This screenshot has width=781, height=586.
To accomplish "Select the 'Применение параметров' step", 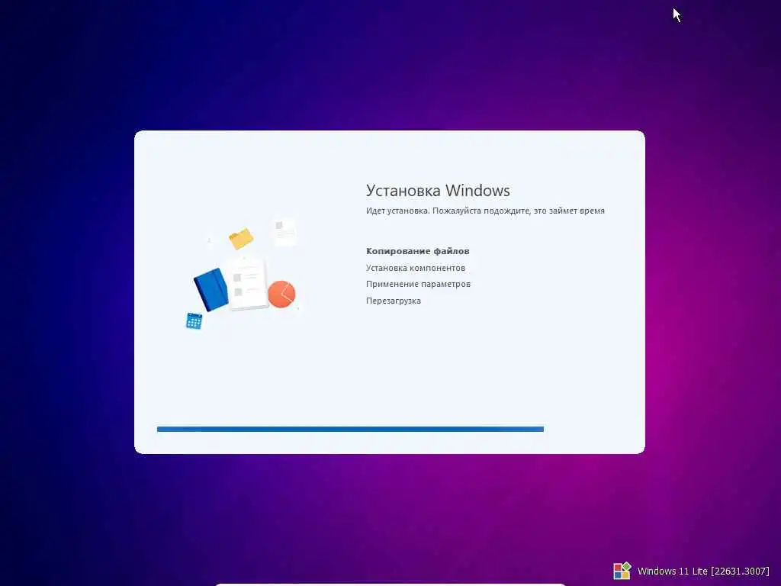I will click(418, 284).
